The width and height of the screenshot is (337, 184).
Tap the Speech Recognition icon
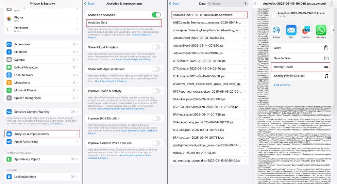pos(9,98)
